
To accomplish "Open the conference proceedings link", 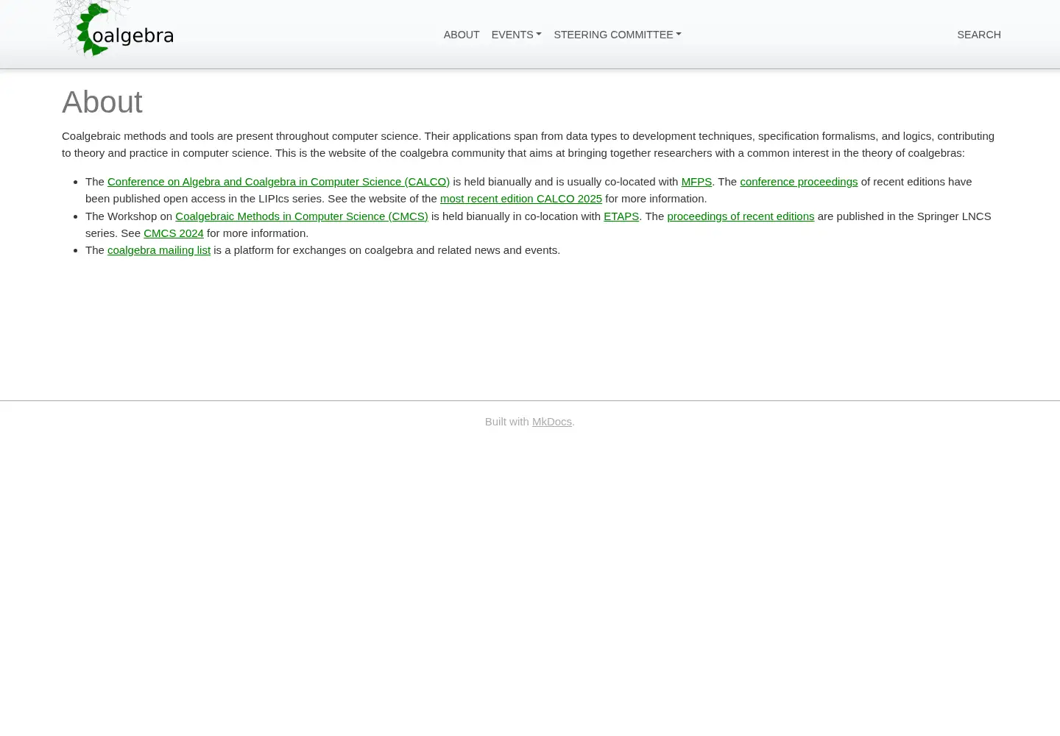I will [799, 182].
